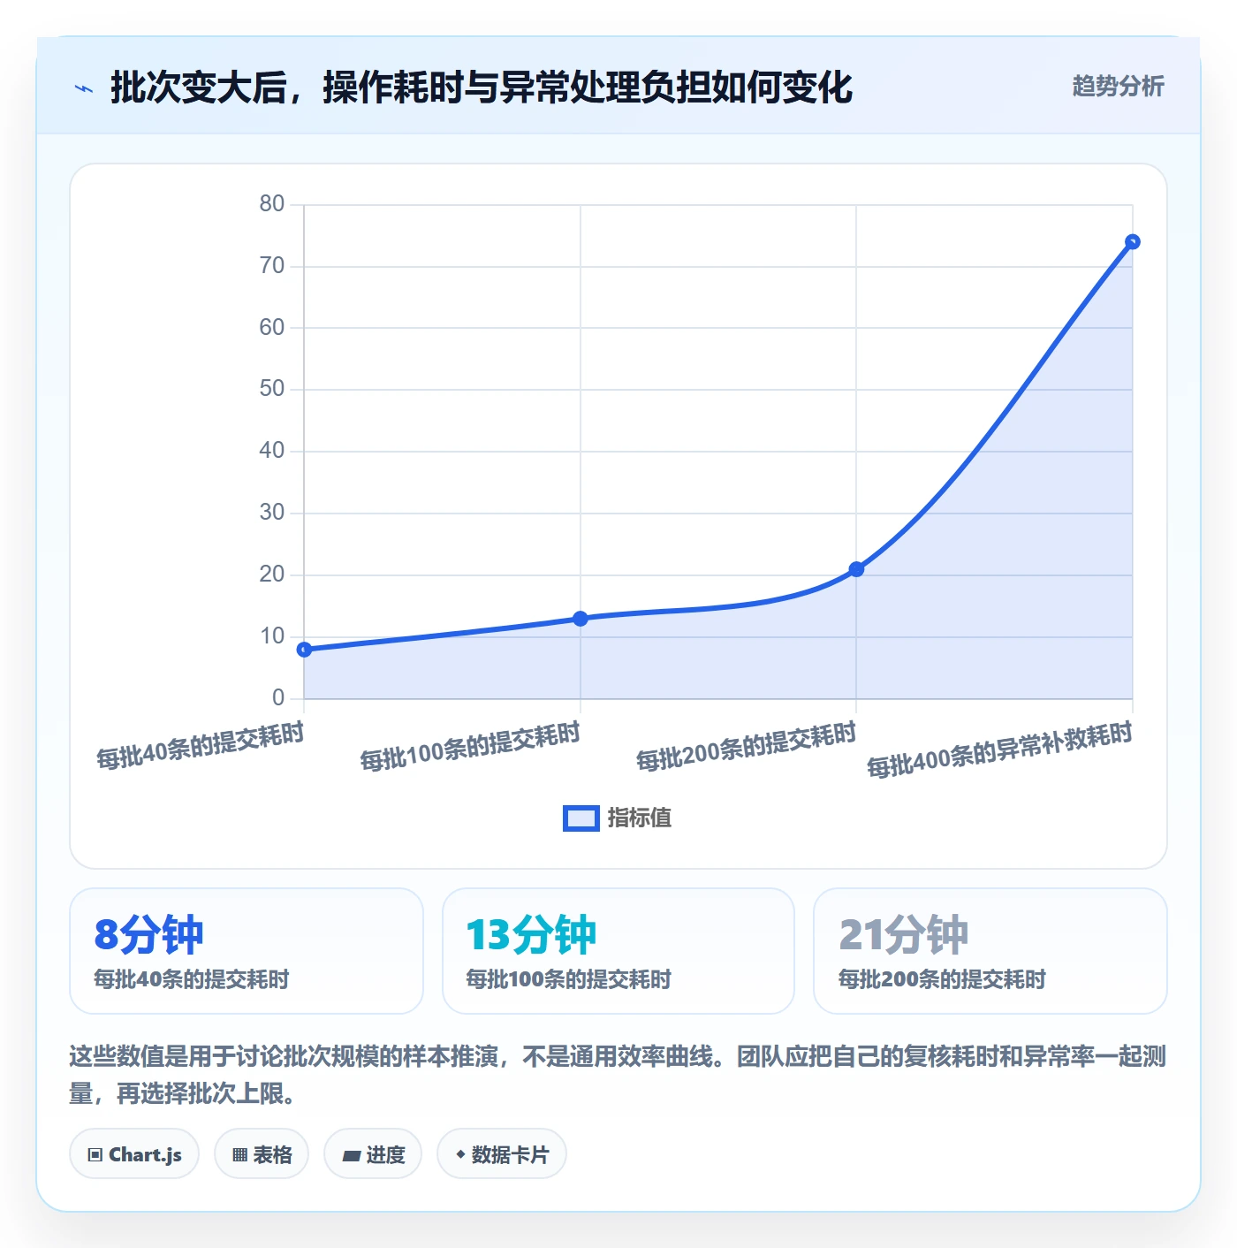Viewport: 1237px width, 1248px height.
Task: Click the y-axis tick label 80
Action: (x=272, y=204)
